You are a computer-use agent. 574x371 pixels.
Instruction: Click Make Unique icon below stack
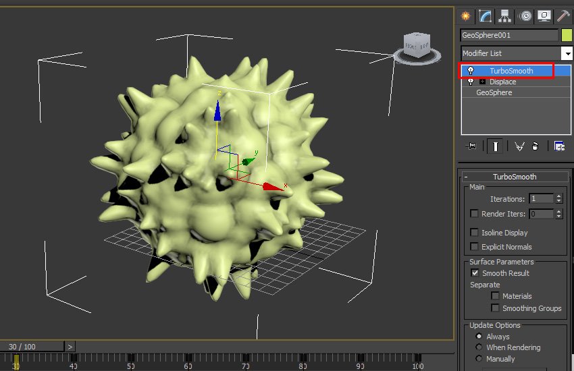(519, 146)
